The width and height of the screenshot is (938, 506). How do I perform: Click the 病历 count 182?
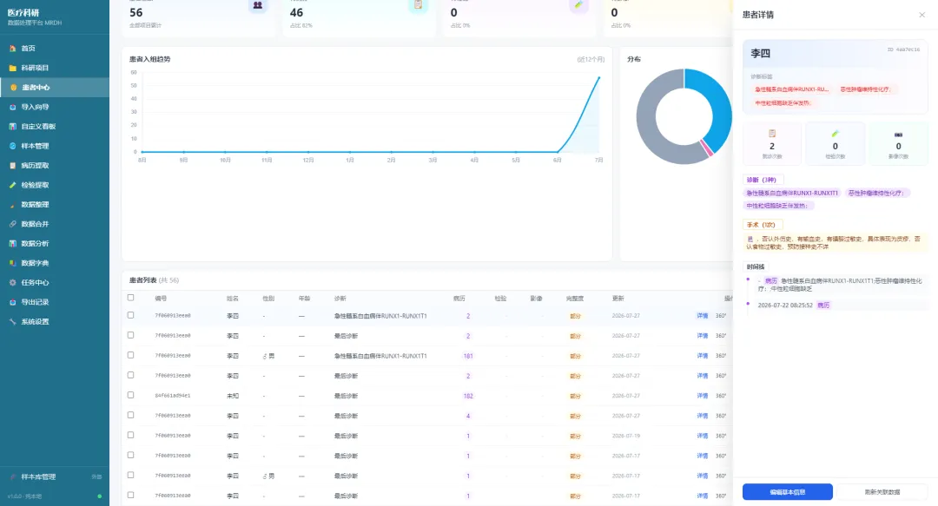pos(468,396)
